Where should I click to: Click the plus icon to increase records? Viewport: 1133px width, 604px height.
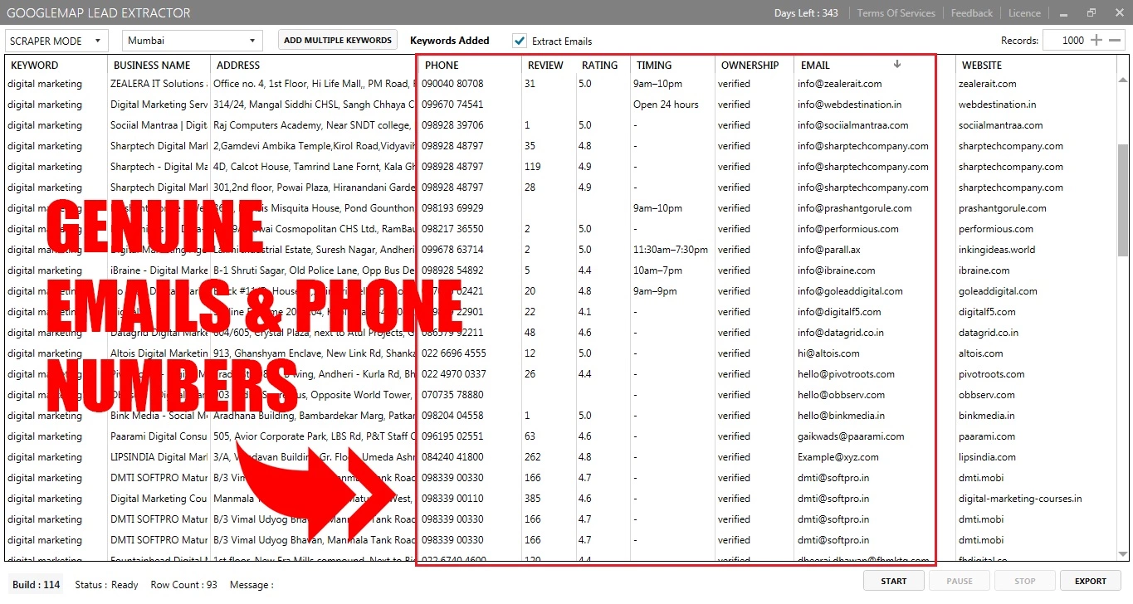[1096, 40]
